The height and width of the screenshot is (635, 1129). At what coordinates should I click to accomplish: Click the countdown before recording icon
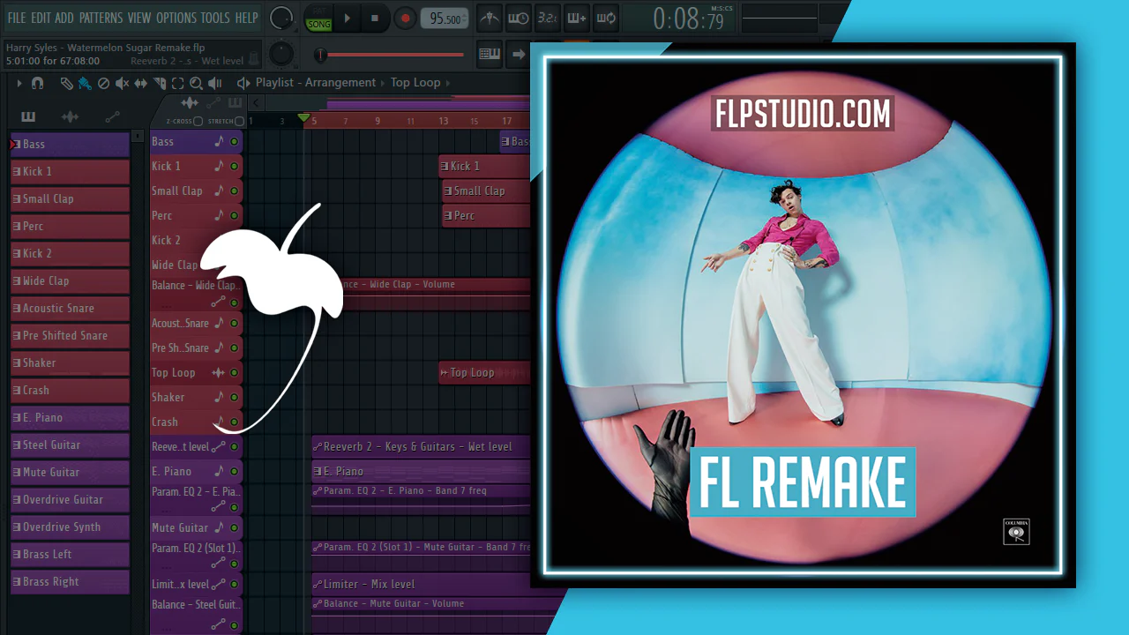[x=547, y=18]
